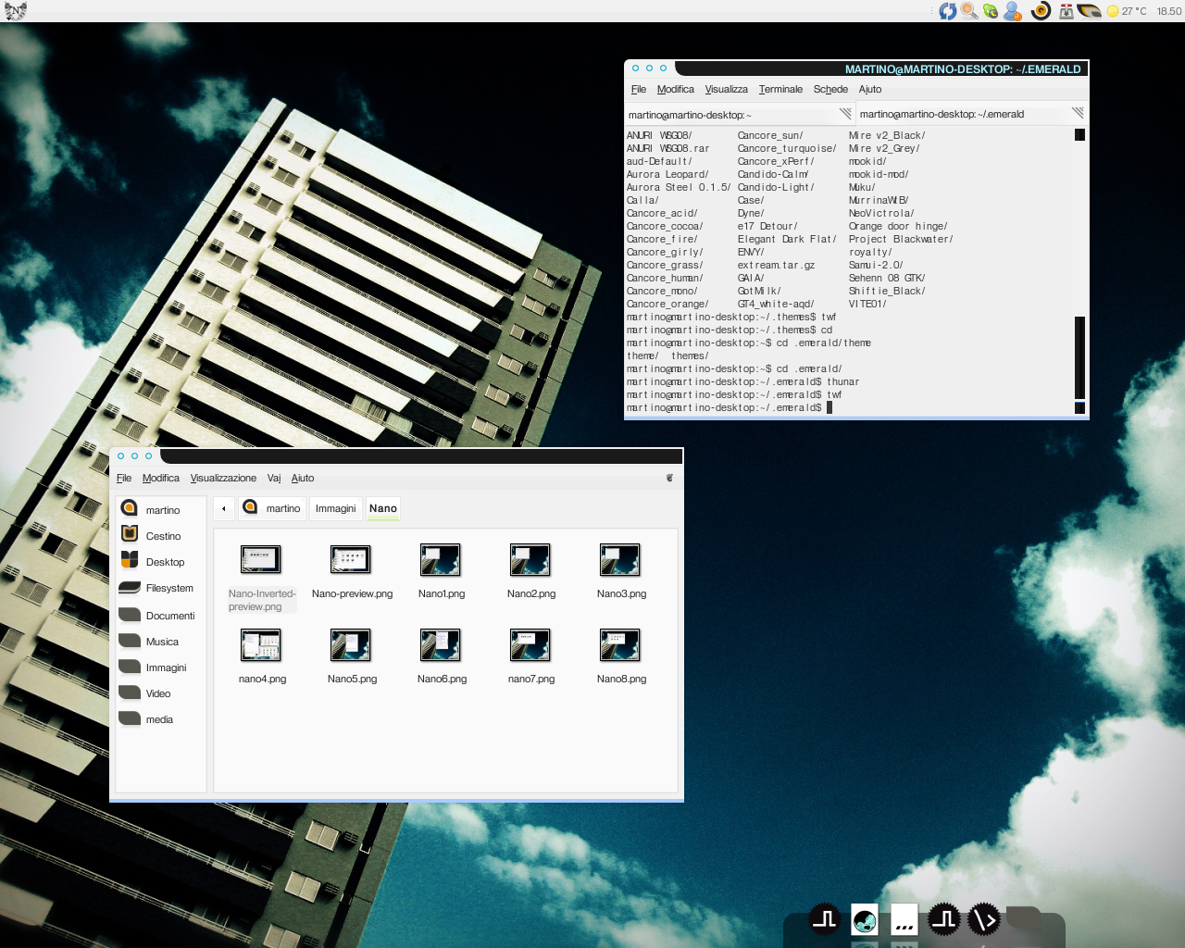Open the Video sidebar folder
This screenshot has width=1185, height=948.
tap(161, 692)
